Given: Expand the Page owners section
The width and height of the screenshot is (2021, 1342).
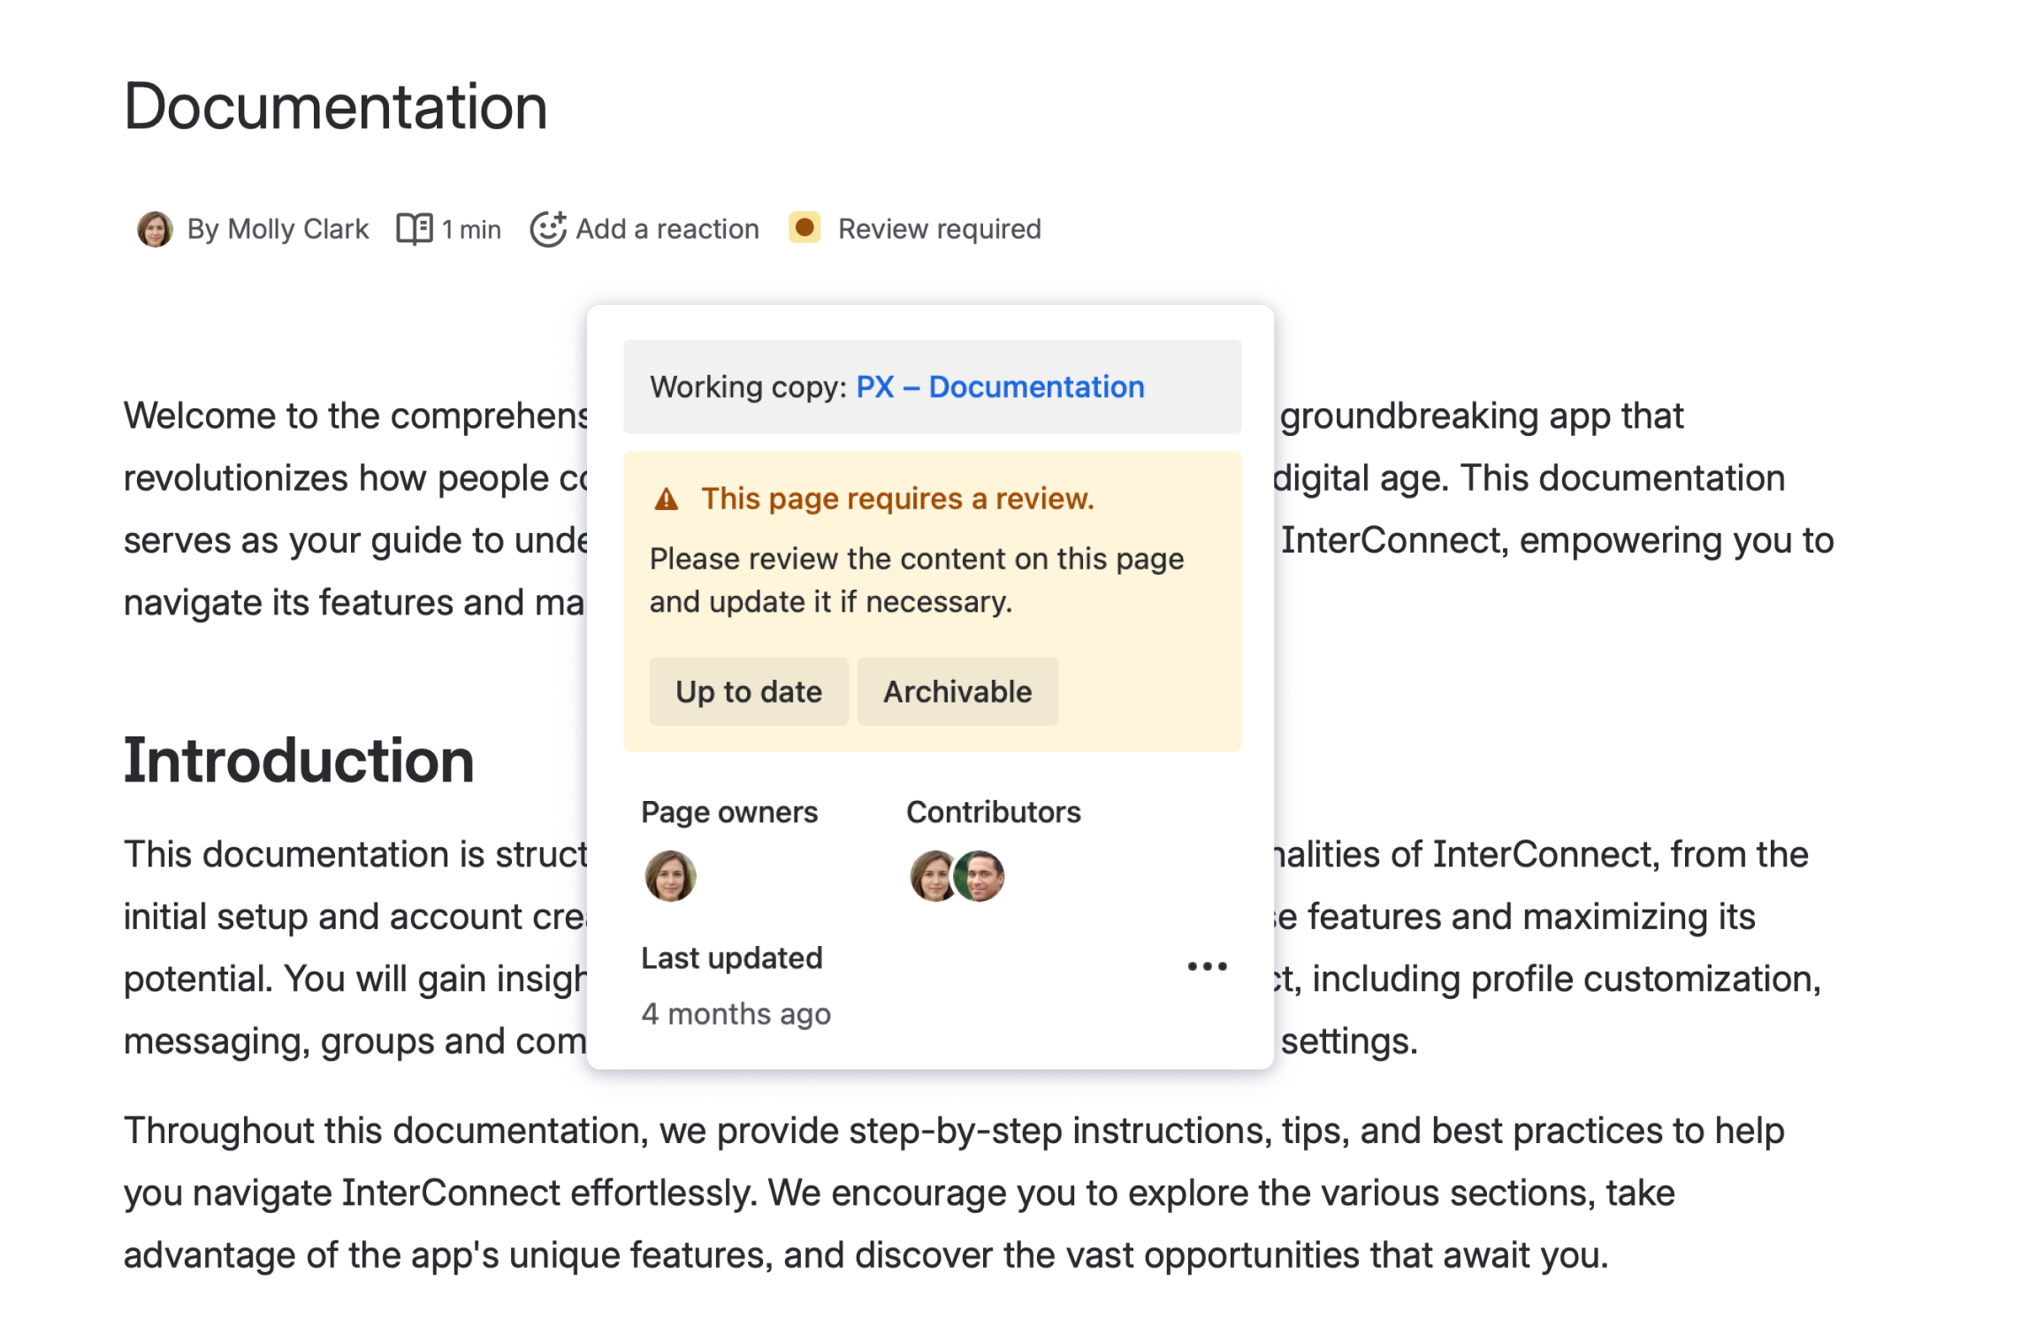Looking at the screenshot, I should (729, 811).
